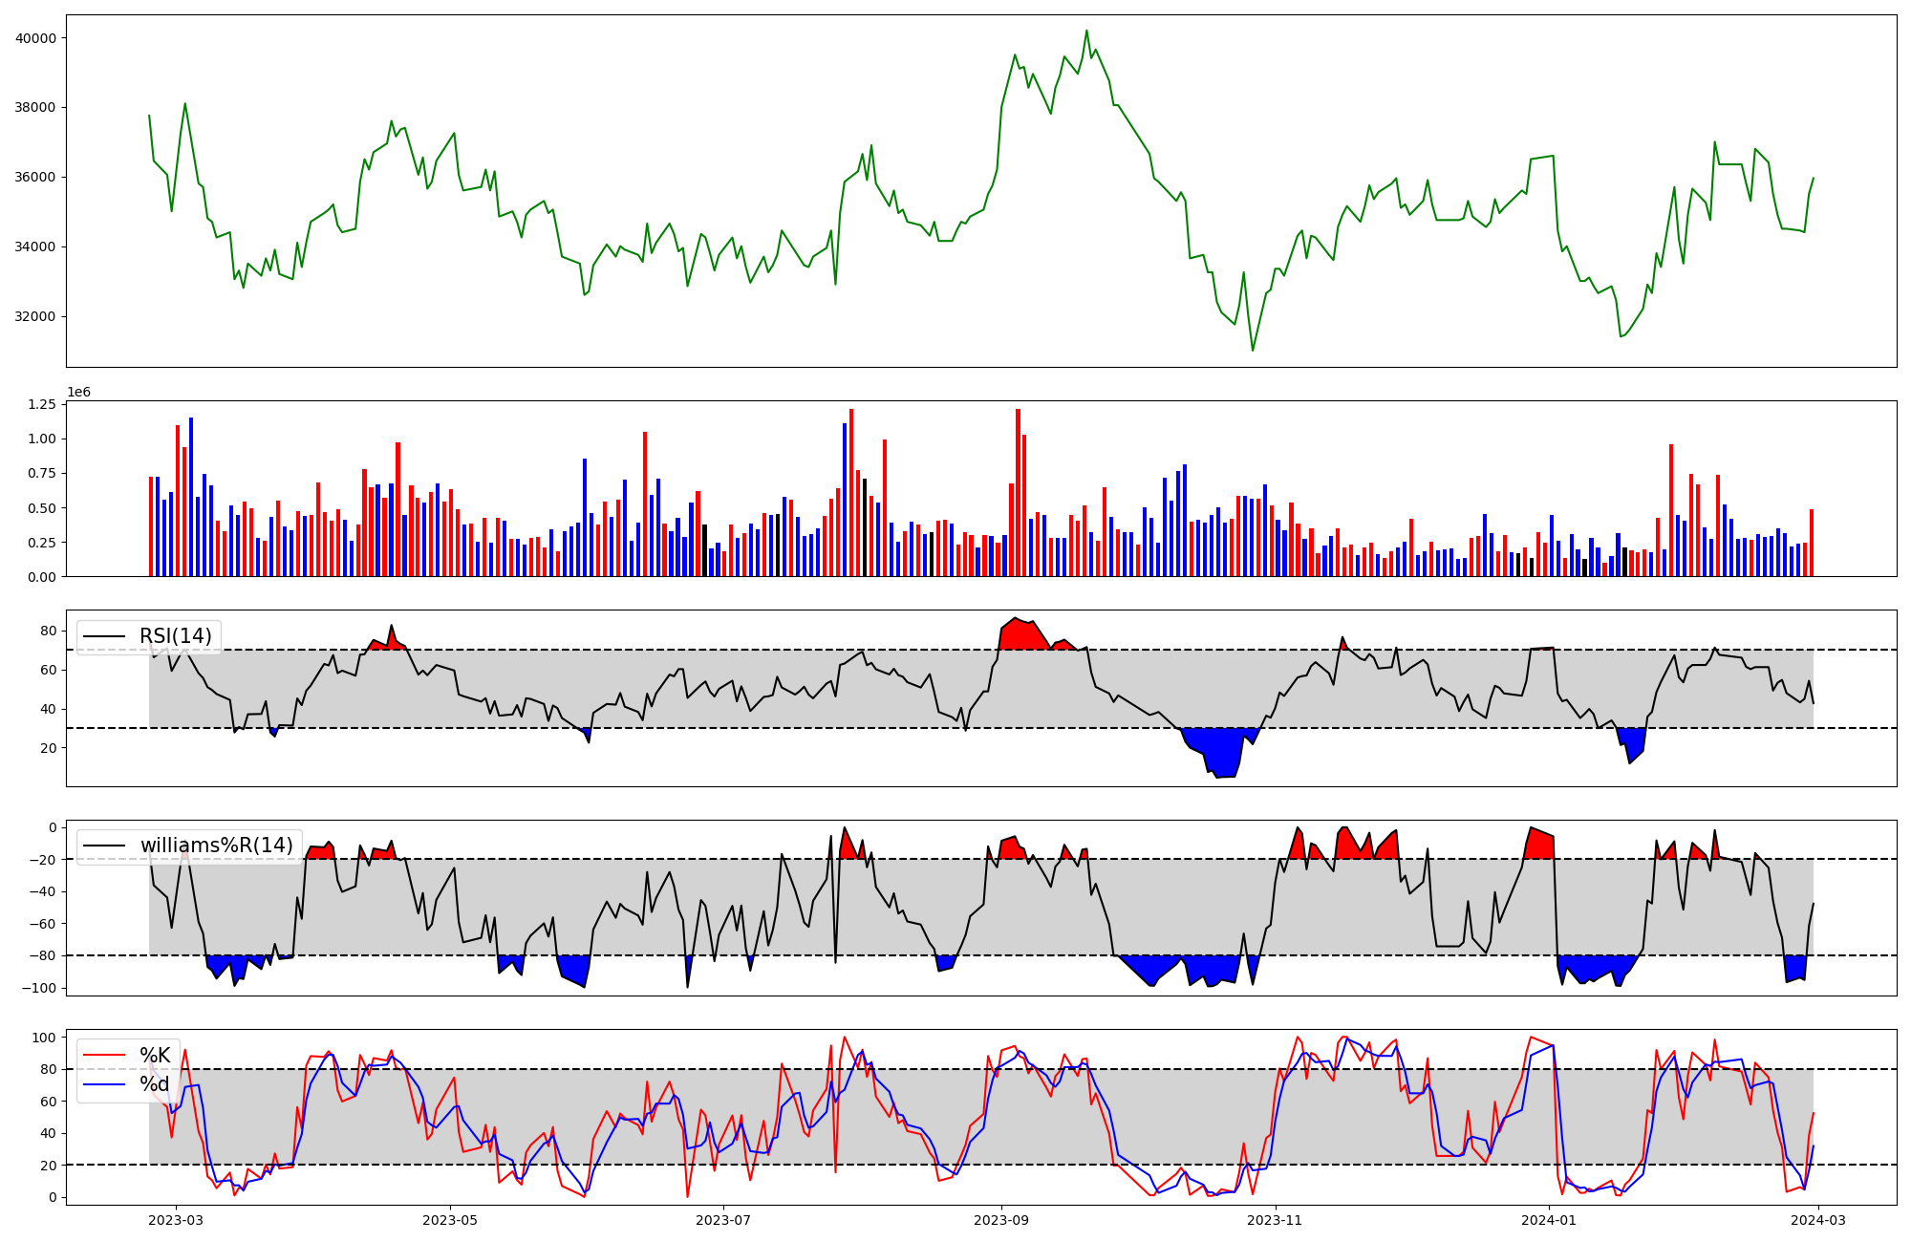The height and width of the screenshot is (1242, 1911).
Task: Click the williams%R(14) legend label
Action: pyautogui.click(x=216, y=846)
